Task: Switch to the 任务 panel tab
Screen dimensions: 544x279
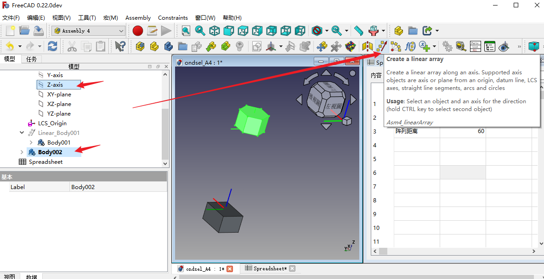Action: 32,59
